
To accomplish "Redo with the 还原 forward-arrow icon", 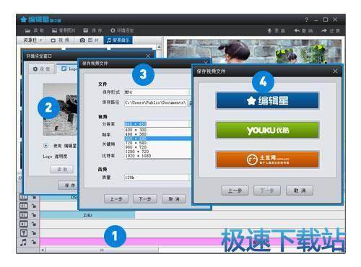I will tap(324, 31).
